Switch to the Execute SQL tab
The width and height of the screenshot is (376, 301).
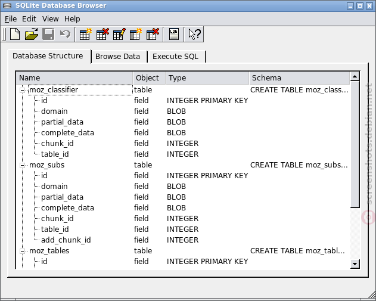[177, 57]
